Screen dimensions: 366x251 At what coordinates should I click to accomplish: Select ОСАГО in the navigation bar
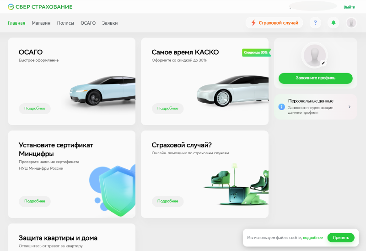coord(88,23)
